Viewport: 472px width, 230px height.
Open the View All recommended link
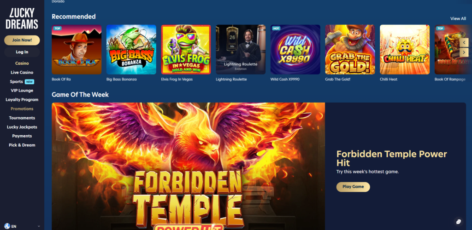[458, 18]
